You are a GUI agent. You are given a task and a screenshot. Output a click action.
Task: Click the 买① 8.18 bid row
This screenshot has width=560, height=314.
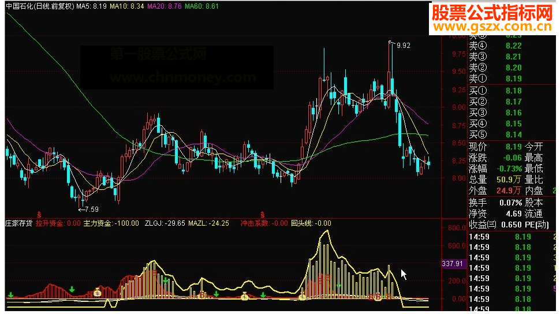coord(495,91)
